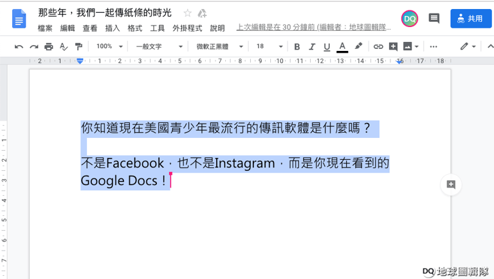Open the font size 18 dropdown
Viewport: 494px width, 279px height.
tap(270, 46)
